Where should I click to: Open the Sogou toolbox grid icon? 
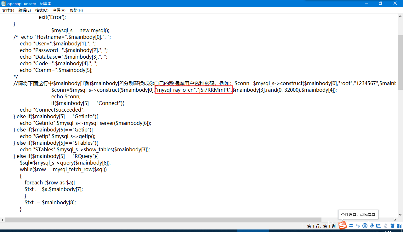pos(399,226)
